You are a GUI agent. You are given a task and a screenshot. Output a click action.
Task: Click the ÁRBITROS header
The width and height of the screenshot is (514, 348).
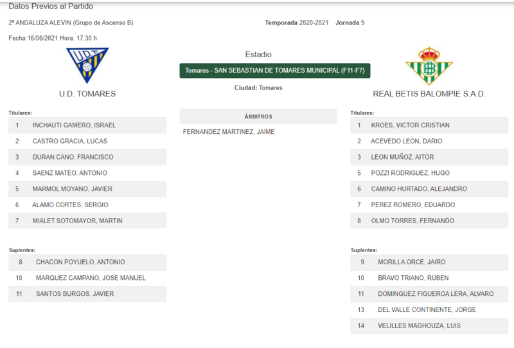(x=258, y=116)
